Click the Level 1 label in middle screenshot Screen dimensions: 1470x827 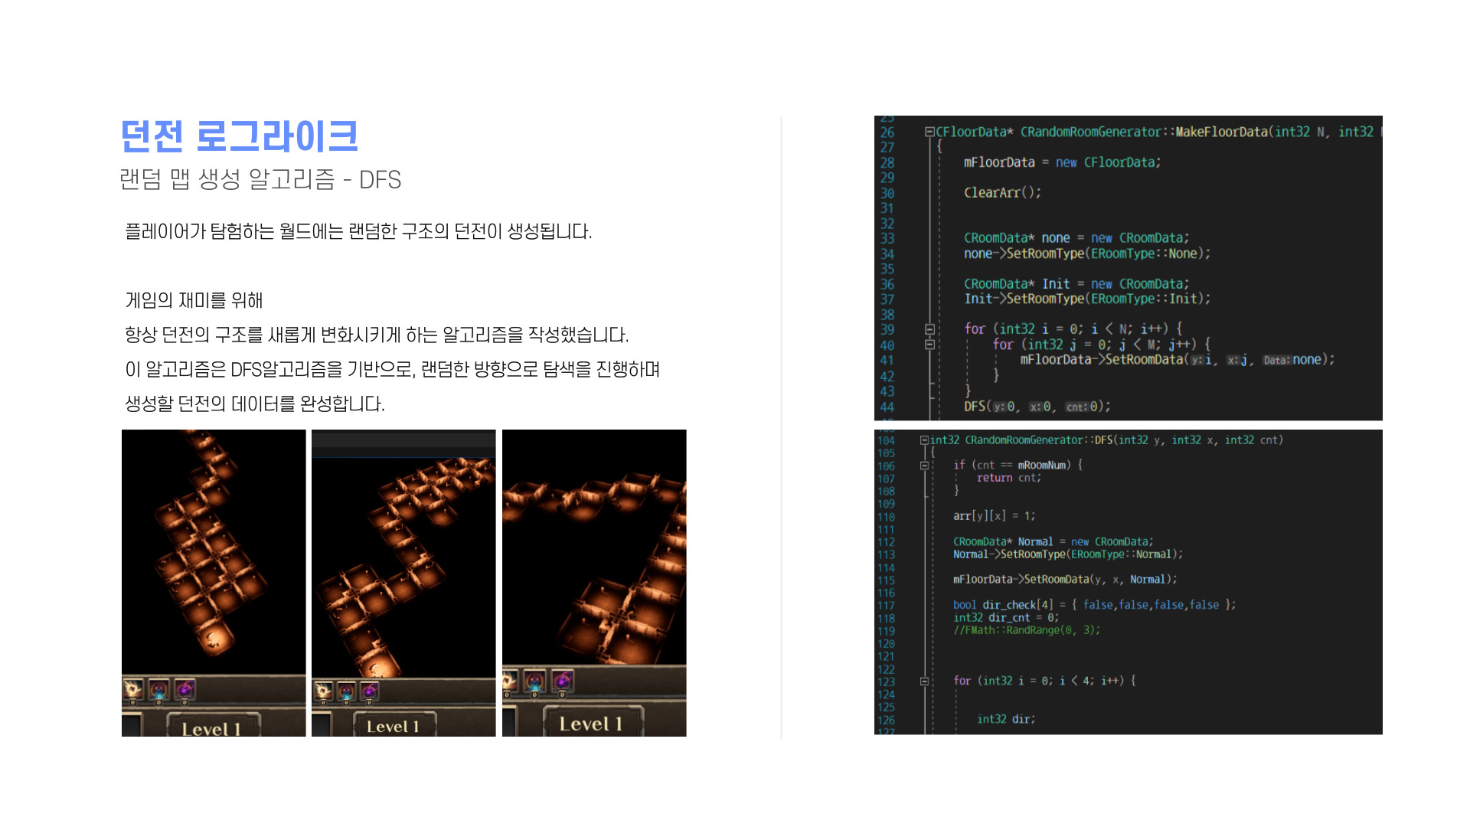tap(393, 726)
